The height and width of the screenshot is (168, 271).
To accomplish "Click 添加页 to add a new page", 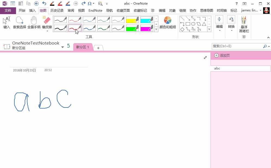I will [222, 55].
